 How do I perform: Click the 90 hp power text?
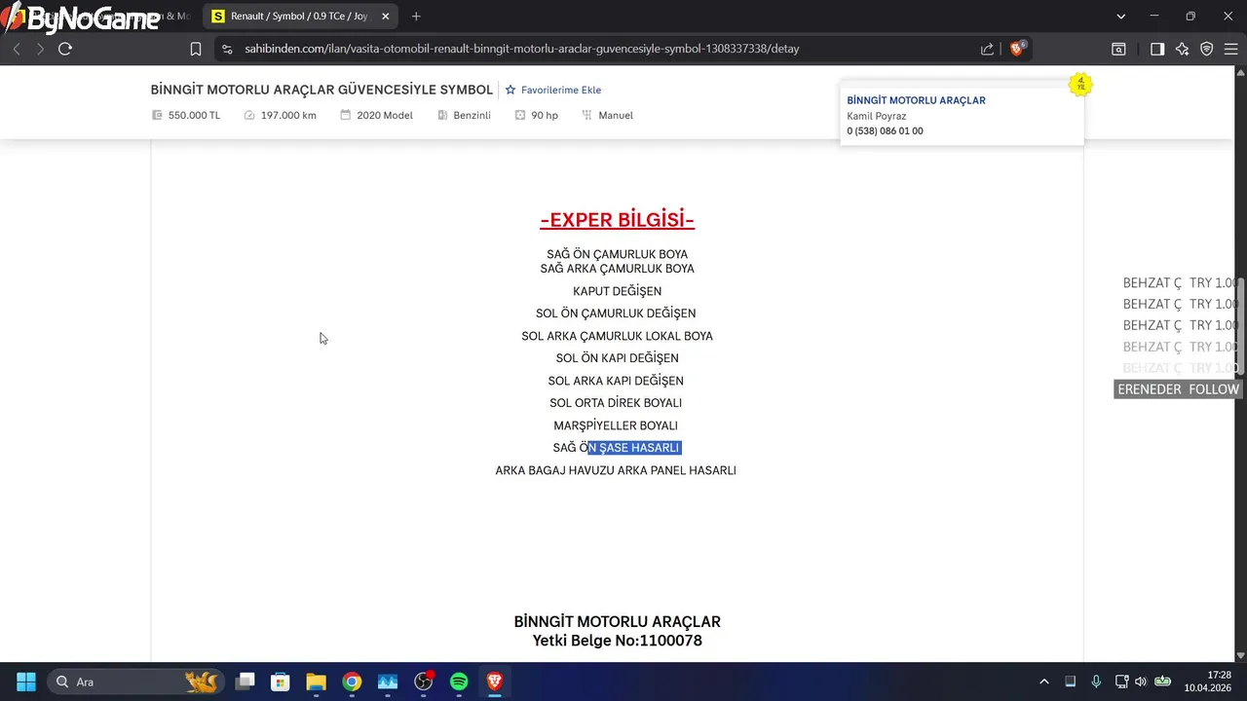click(545, 115)
